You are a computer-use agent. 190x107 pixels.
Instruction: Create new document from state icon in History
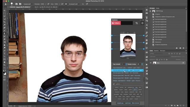point(177,48)
